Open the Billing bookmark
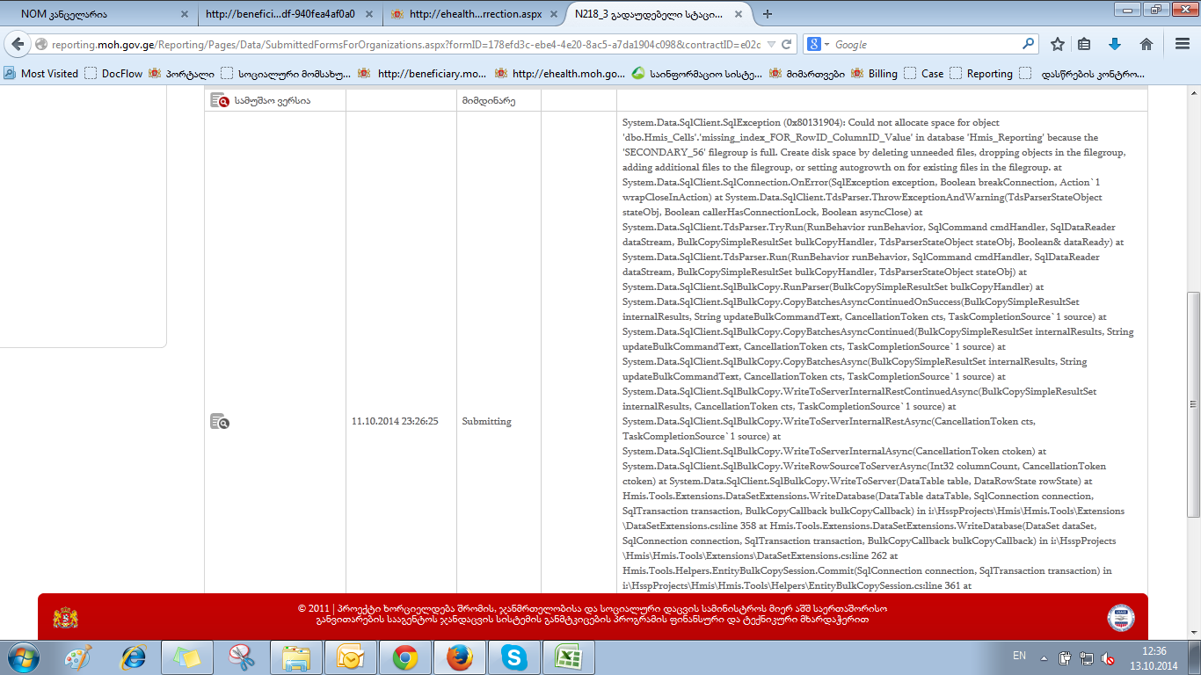1201x675 pixels. [x=883, y=74]
